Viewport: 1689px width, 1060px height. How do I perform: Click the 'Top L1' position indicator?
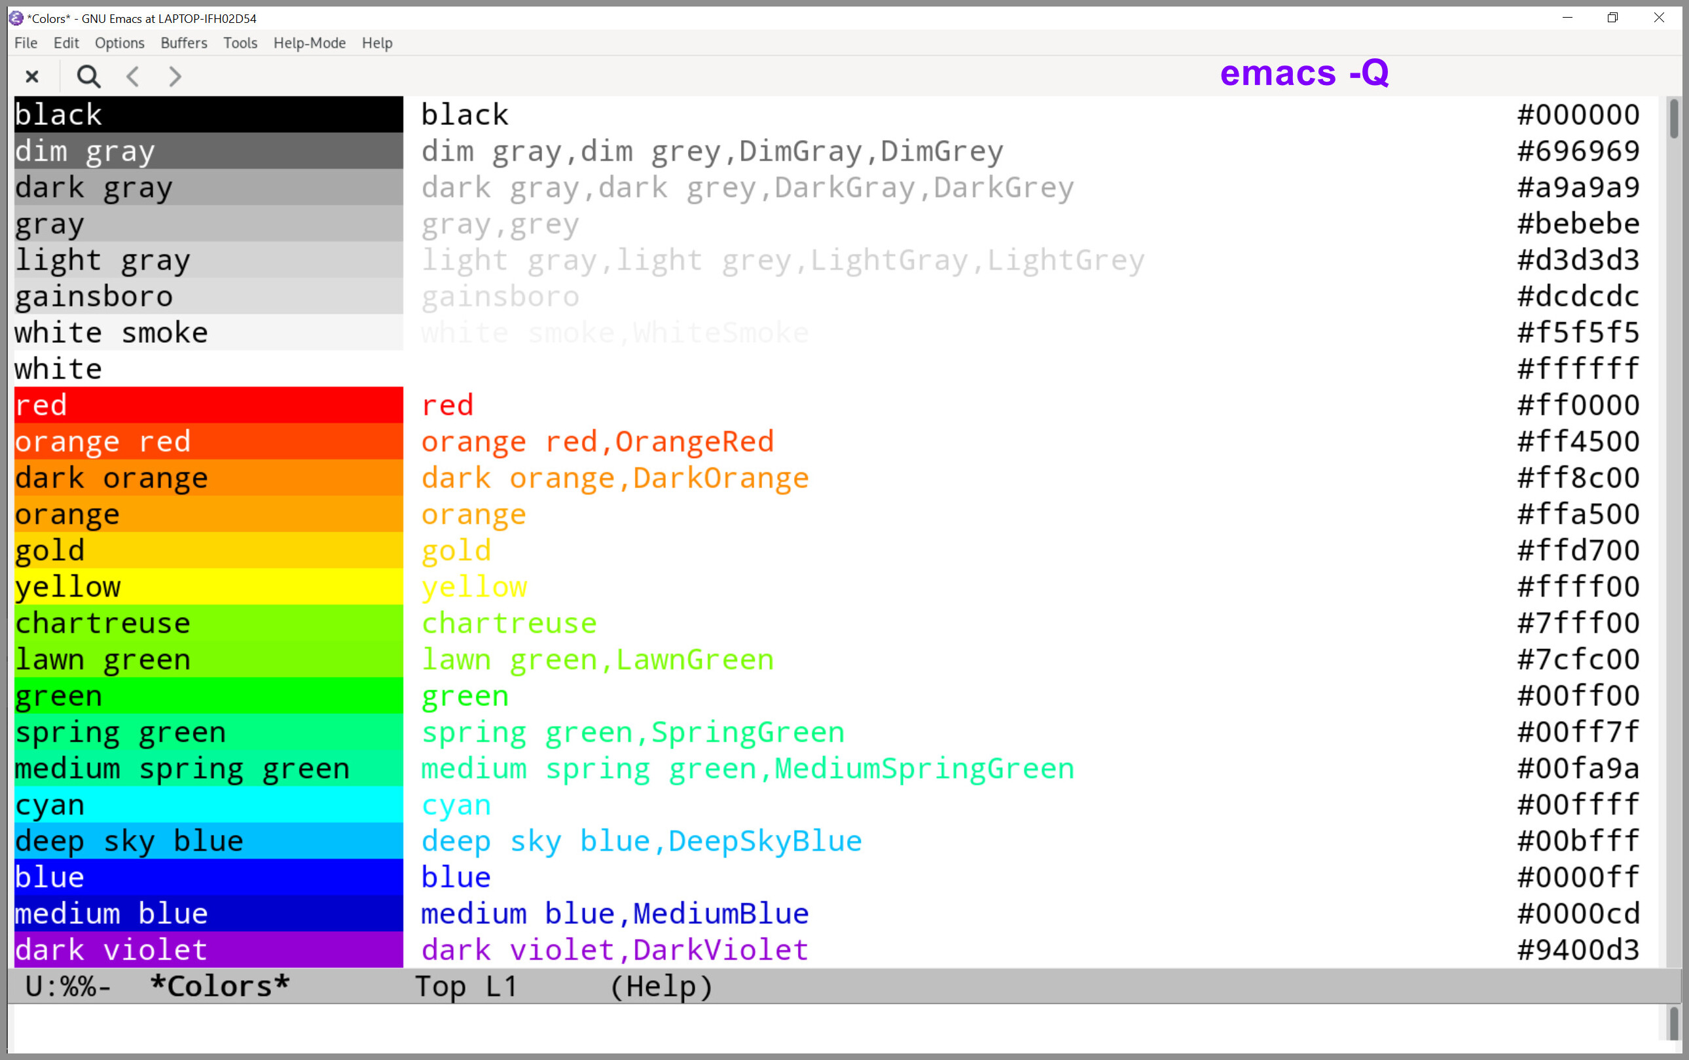pyautogui.click(x=465, y=987)
